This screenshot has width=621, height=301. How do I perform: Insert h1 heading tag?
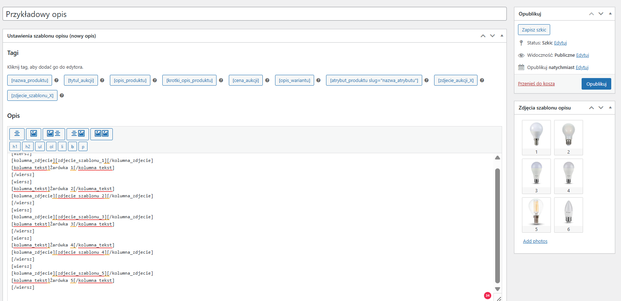click(x=15, y=147)
